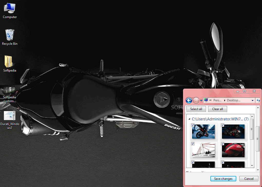Click the Select all button
262x187 pixels.
click(x=196, y=109)
